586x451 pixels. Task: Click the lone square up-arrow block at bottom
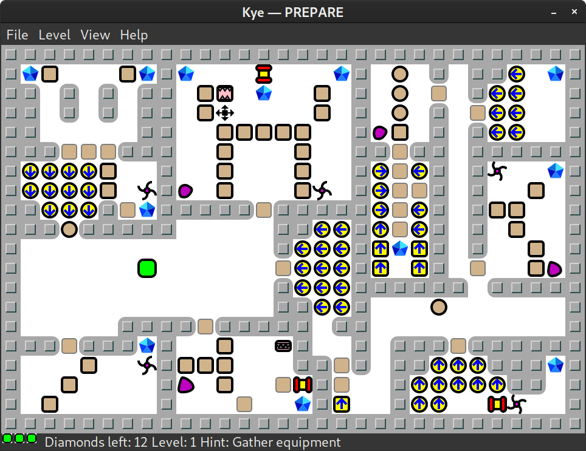click(x=341, y=404)
